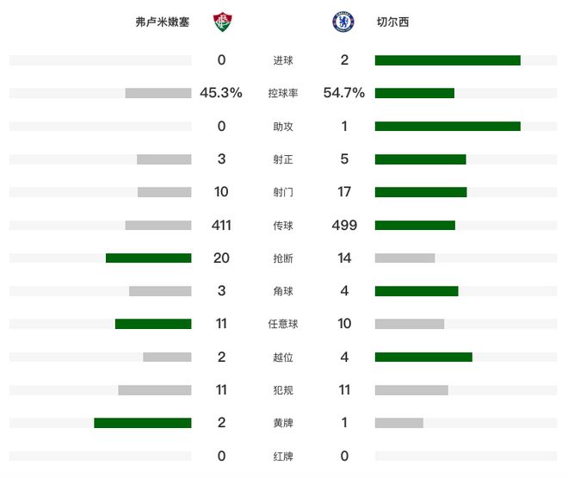Click the Fluminense club crest icon
Screen dimensions: 568x478
[x=222, y=22]
